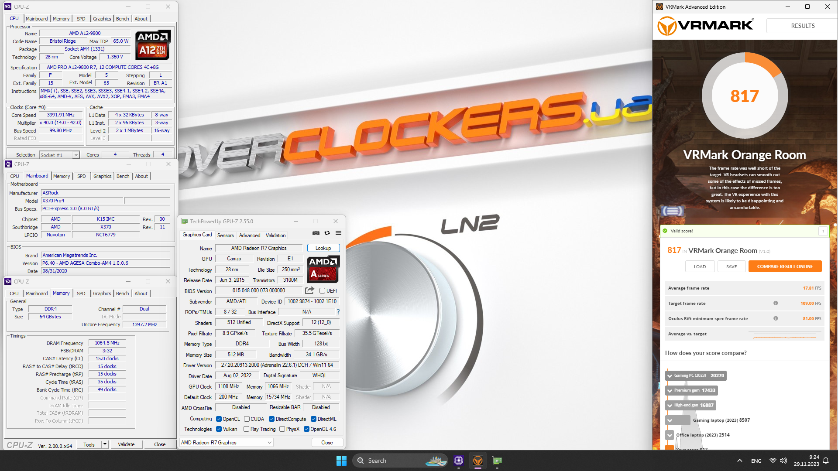Image resolution: width=838 pixels, height=471 pixels.
Task: Open the CPU-Z Tools dropdown arrow
Action: (x=105, y=444)
